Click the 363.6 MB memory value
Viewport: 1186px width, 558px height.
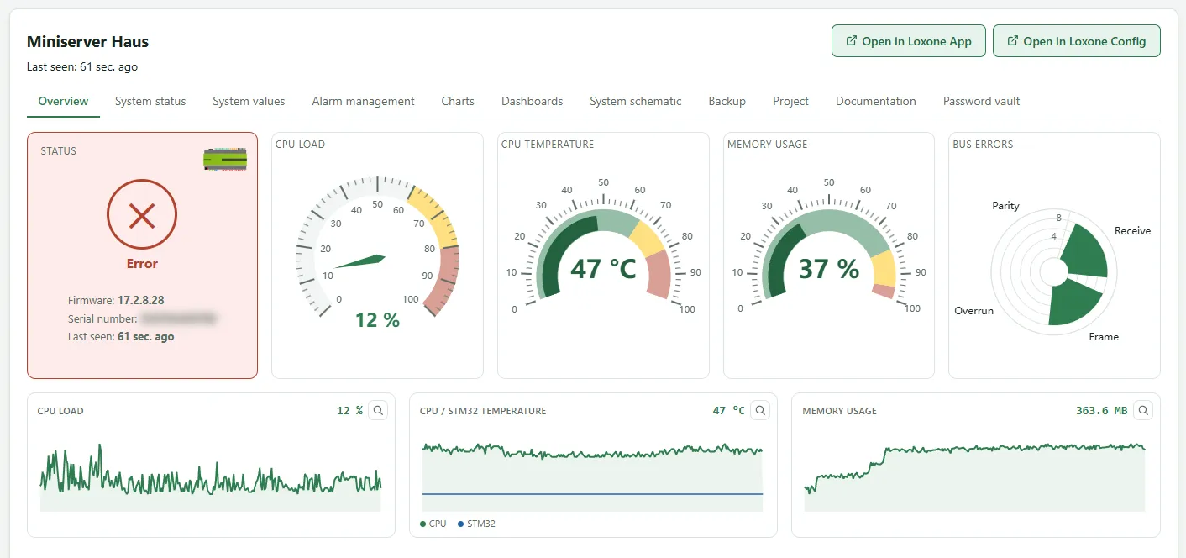(x=1101, y=411)
